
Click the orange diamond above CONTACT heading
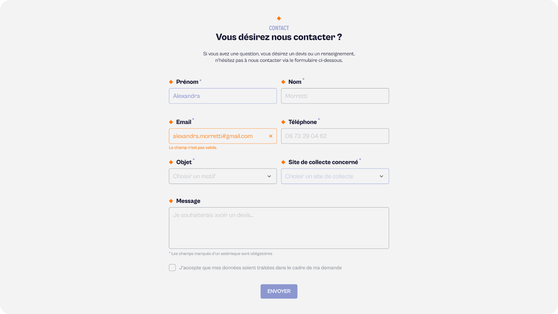pos(279,18)
